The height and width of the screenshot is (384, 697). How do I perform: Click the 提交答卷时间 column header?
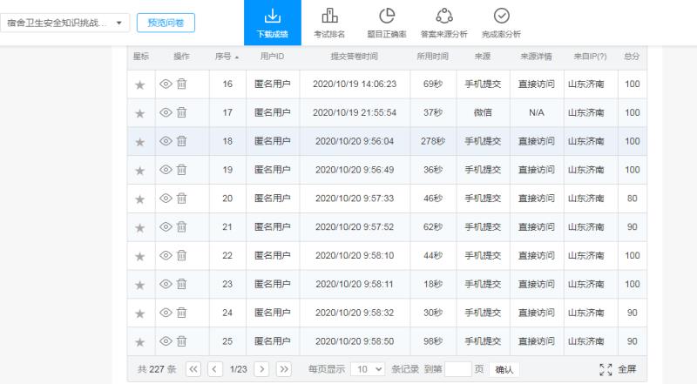(x=355, y=57)
